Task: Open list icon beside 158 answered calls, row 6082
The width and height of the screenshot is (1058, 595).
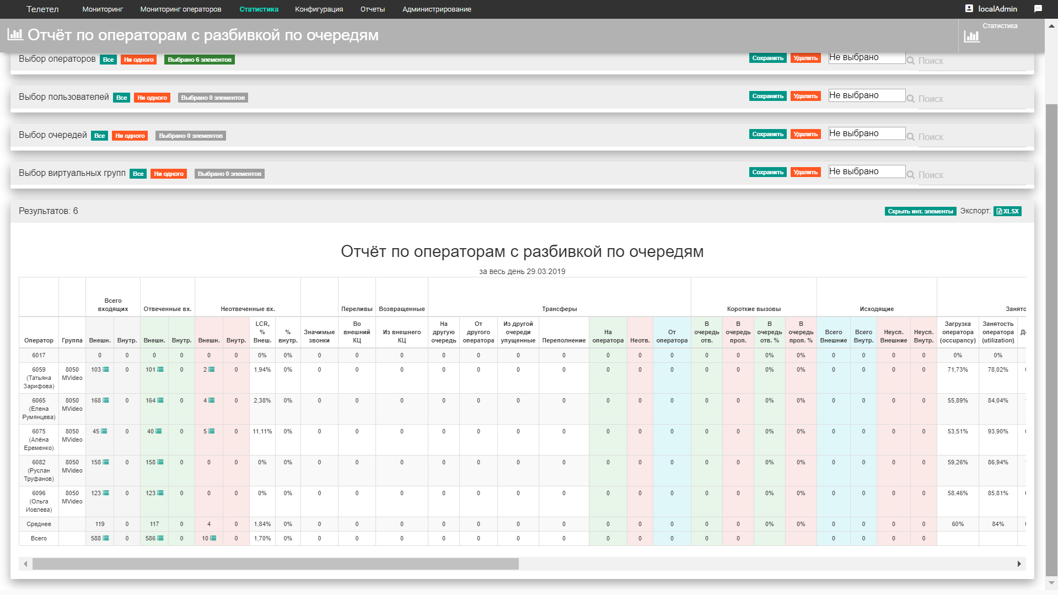Action: (160, 462)
